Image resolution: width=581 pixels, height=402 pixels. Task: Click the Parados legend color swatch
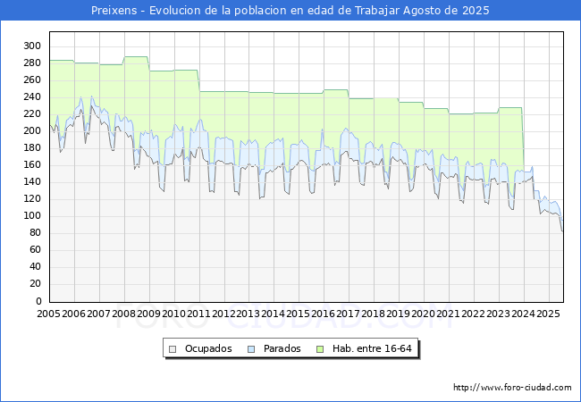251,349
